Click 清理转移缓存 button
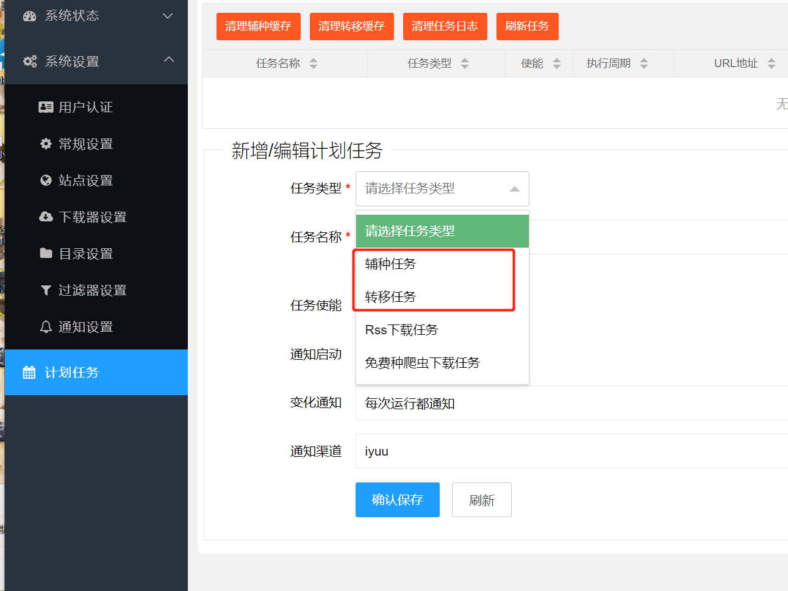 [352, 26]
